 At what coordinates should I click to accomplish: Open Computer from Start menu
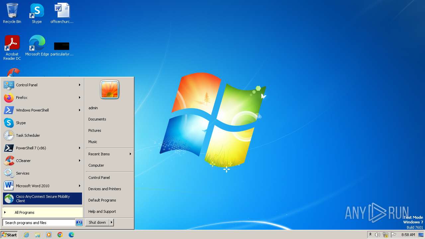pos(96,165)
